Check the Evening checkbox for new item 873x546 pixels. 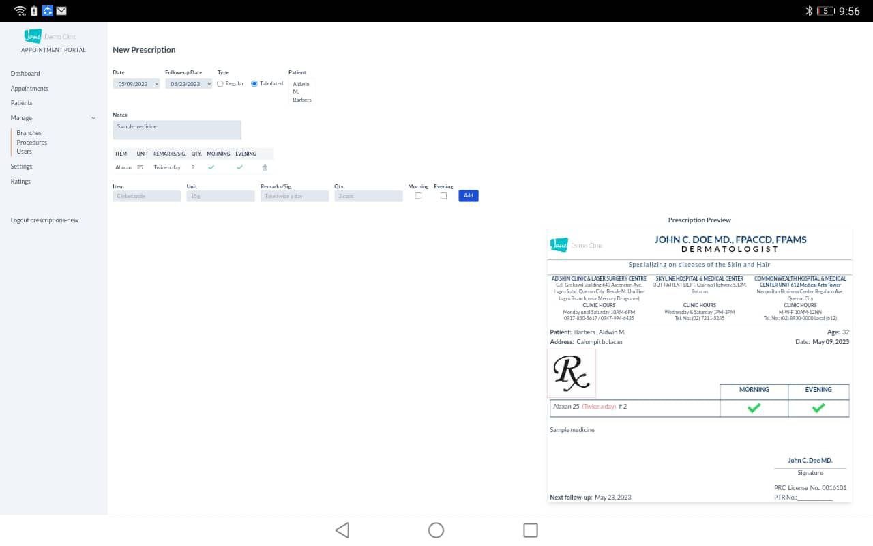point(443,196)
